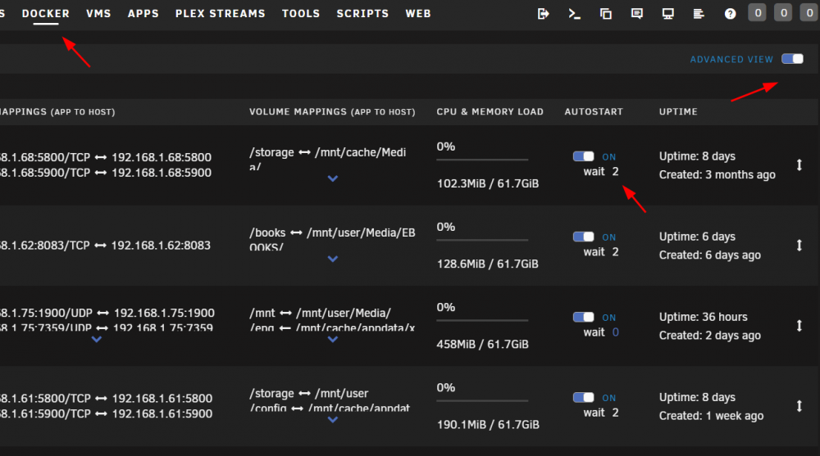Click the CPU & Memory Load header
The width and height of the screenshot is (820, 456).
click(490, 112)
